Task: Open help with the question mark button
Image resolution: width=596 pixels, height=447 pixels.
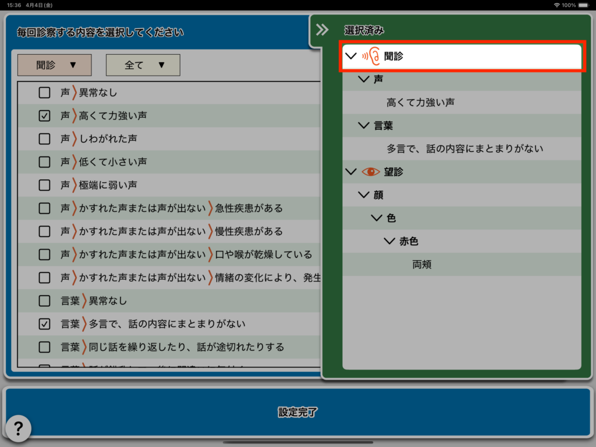Action: [x=18, y=428]
